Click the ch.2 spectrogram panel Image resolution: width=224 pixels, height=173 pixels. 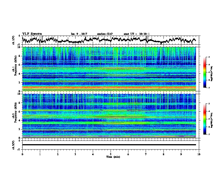(109, 116)
